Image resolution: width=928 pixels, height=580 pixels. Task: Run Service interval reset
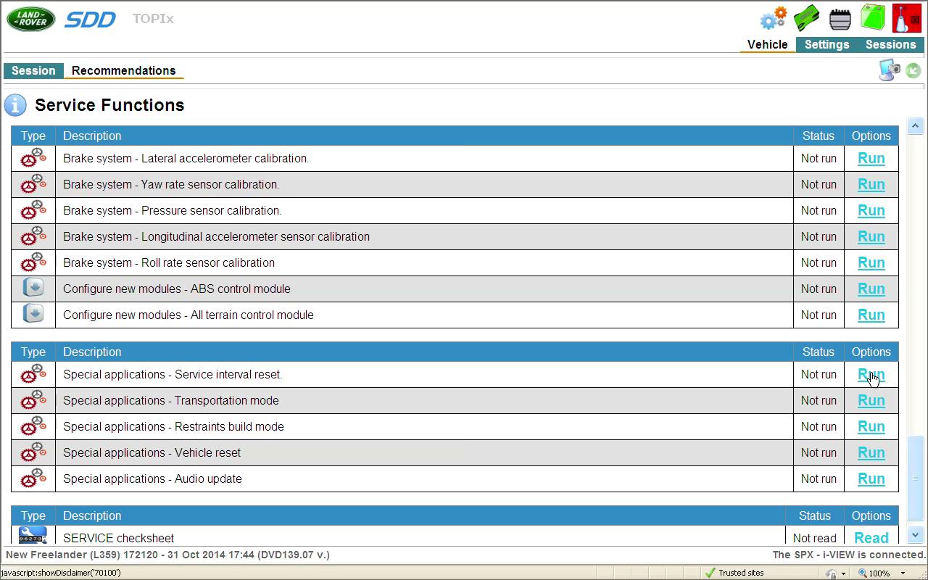tap(871, 374)
